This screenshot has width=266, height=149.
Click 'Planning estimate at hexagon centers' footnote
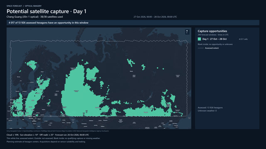pos(46,142)
